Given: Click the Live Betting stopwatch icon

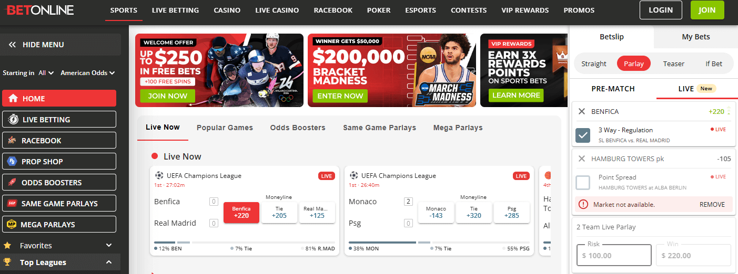Looking at the screenshot, I should click(x=13, y=120).
